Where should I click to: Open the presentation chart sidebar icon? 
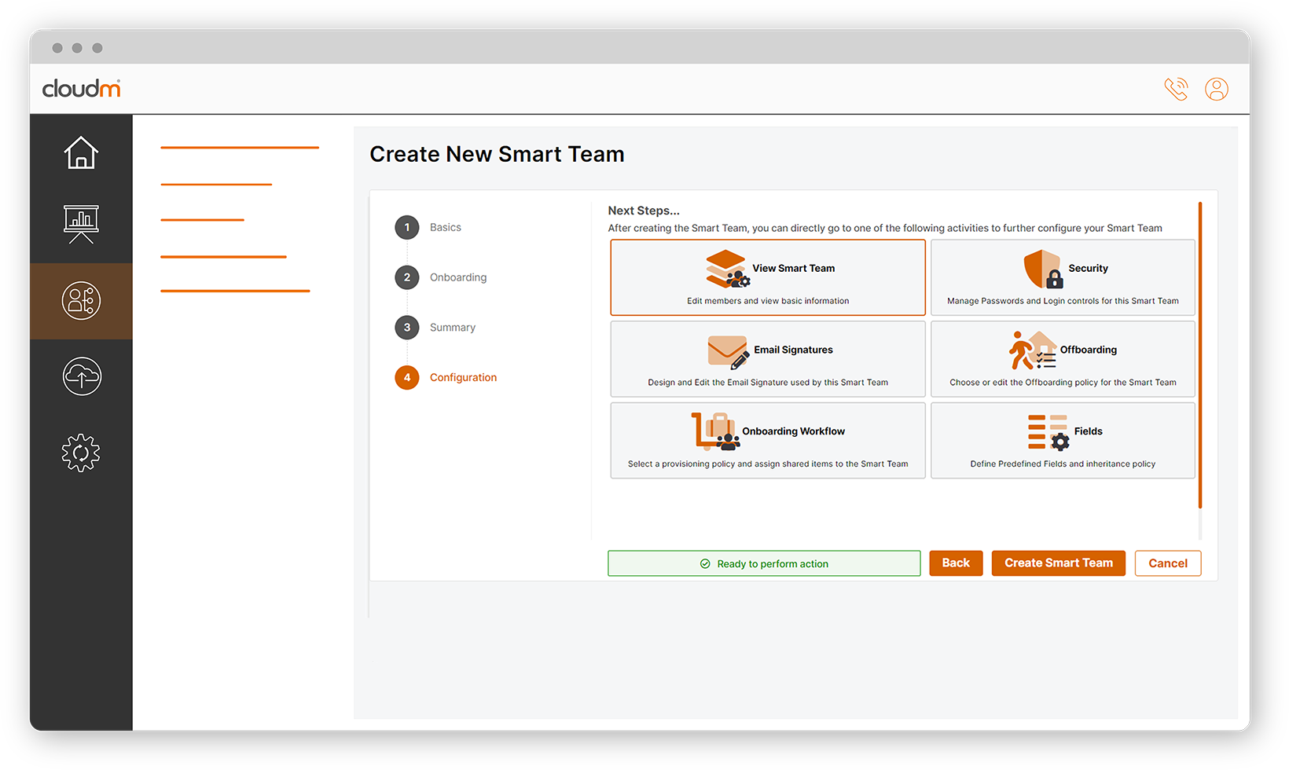[81, 224]
